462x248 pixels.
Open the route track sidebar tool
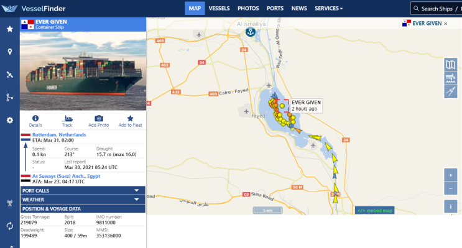(x=10, y=97)
